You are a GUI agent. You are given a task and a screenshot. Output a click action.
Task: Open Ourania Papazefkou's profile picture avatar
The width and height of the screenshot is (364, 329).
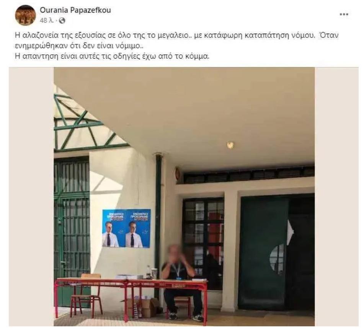[x=25, y=15]
